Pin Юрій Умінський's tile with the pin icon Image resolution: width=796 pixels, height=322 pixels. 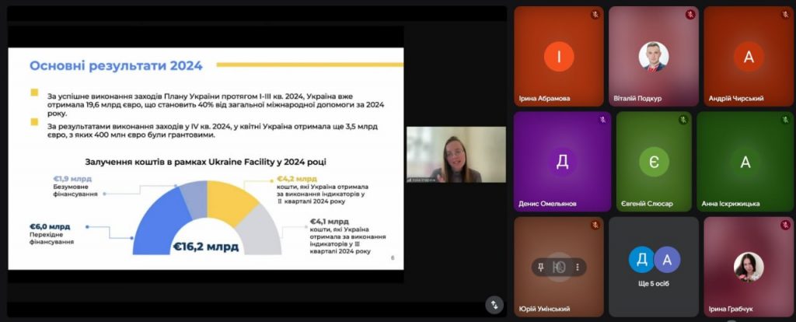coord(541,267)
